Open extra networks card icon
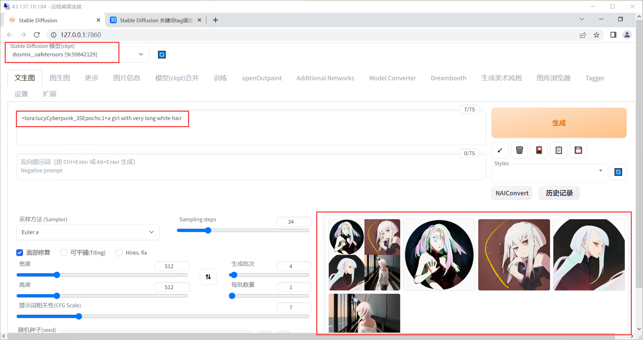This screenshot has height=340, width=643. tap(539, 150)
